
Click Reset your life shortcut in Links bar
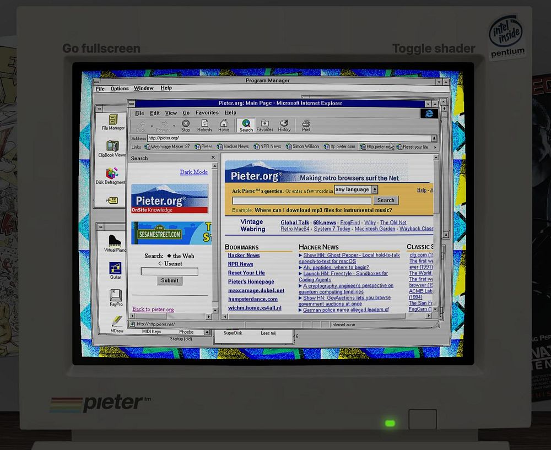[412, 147]
